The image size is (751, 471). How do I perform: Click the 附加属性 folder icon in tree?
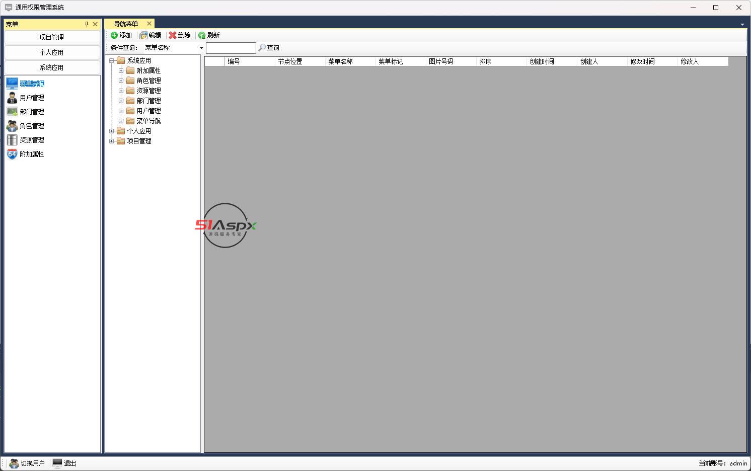(x=130, y=70)
